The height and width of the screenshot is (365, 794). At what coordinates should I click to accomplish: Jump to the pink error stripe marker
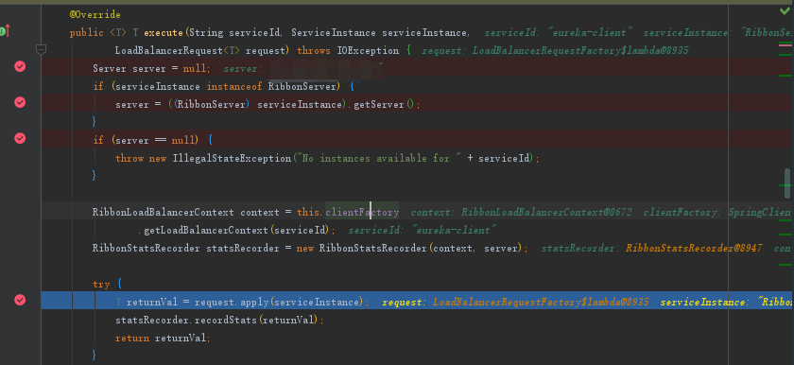click(x=785, y=45)
